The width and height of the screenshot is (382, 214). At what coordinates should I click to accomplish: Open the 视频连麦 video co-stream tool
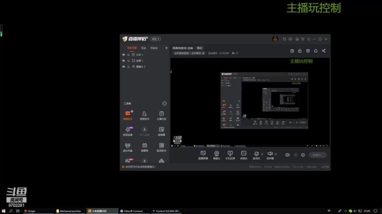point(127,131)
